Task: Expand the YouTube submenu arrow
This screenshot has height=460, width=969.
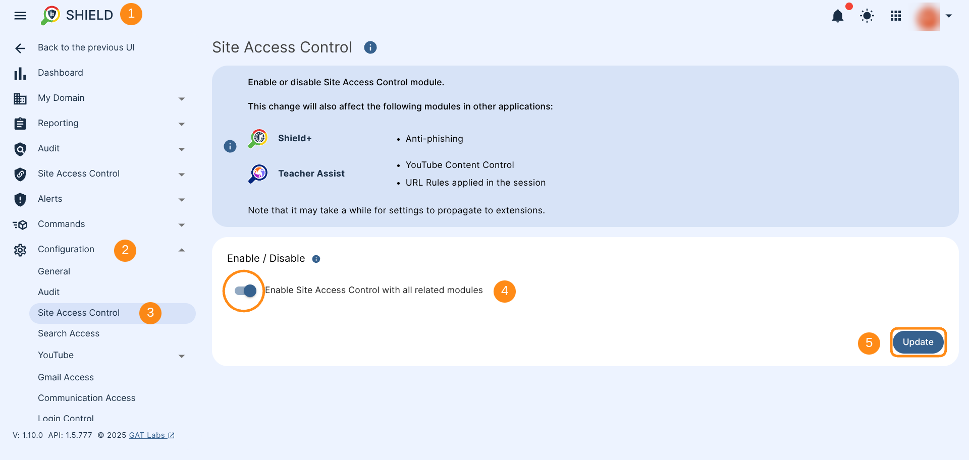Action: pos(182,356)
